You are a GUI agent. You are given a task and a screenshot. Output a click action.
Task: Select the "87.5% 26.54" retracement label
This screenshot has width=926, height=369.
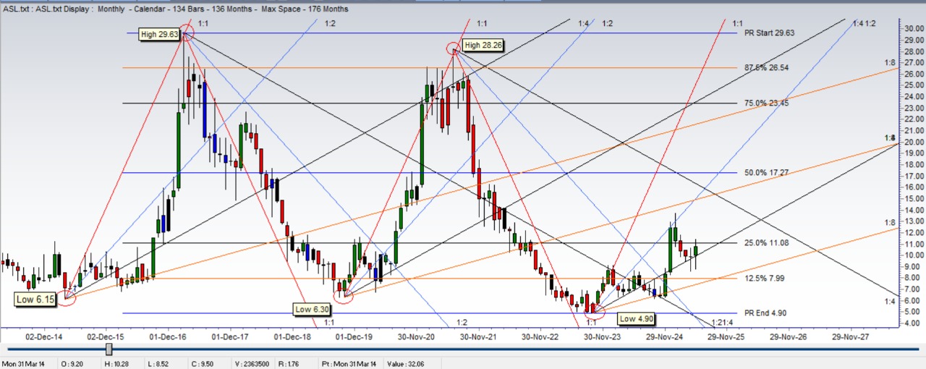(767, 68)
